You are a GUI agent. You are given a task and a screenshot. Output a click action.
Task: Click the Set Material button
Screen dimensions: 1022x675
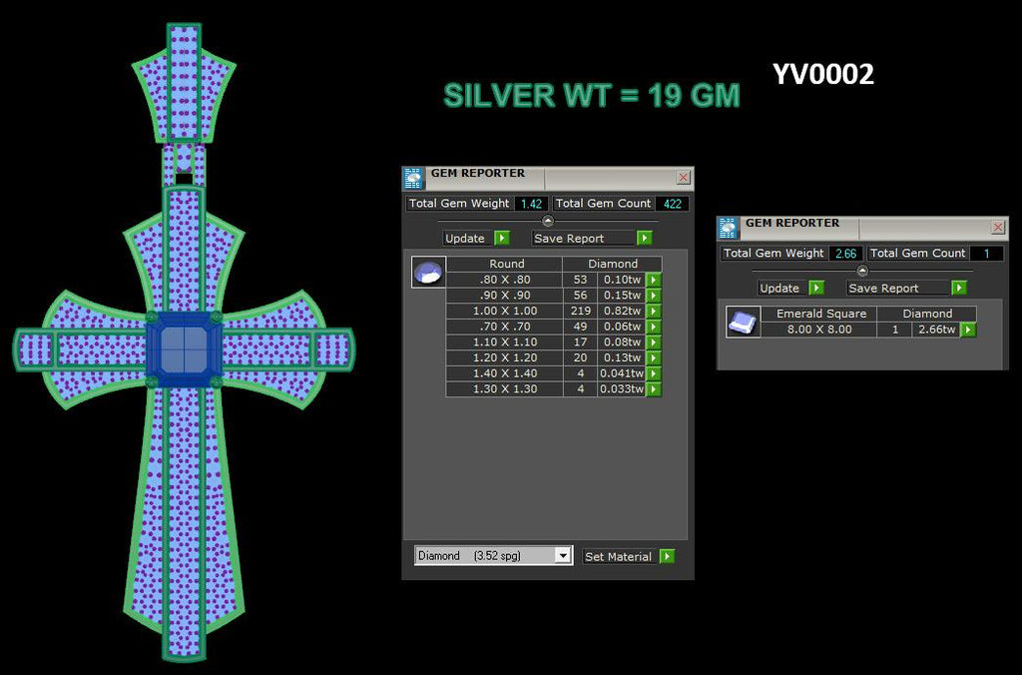pos(620,556)
